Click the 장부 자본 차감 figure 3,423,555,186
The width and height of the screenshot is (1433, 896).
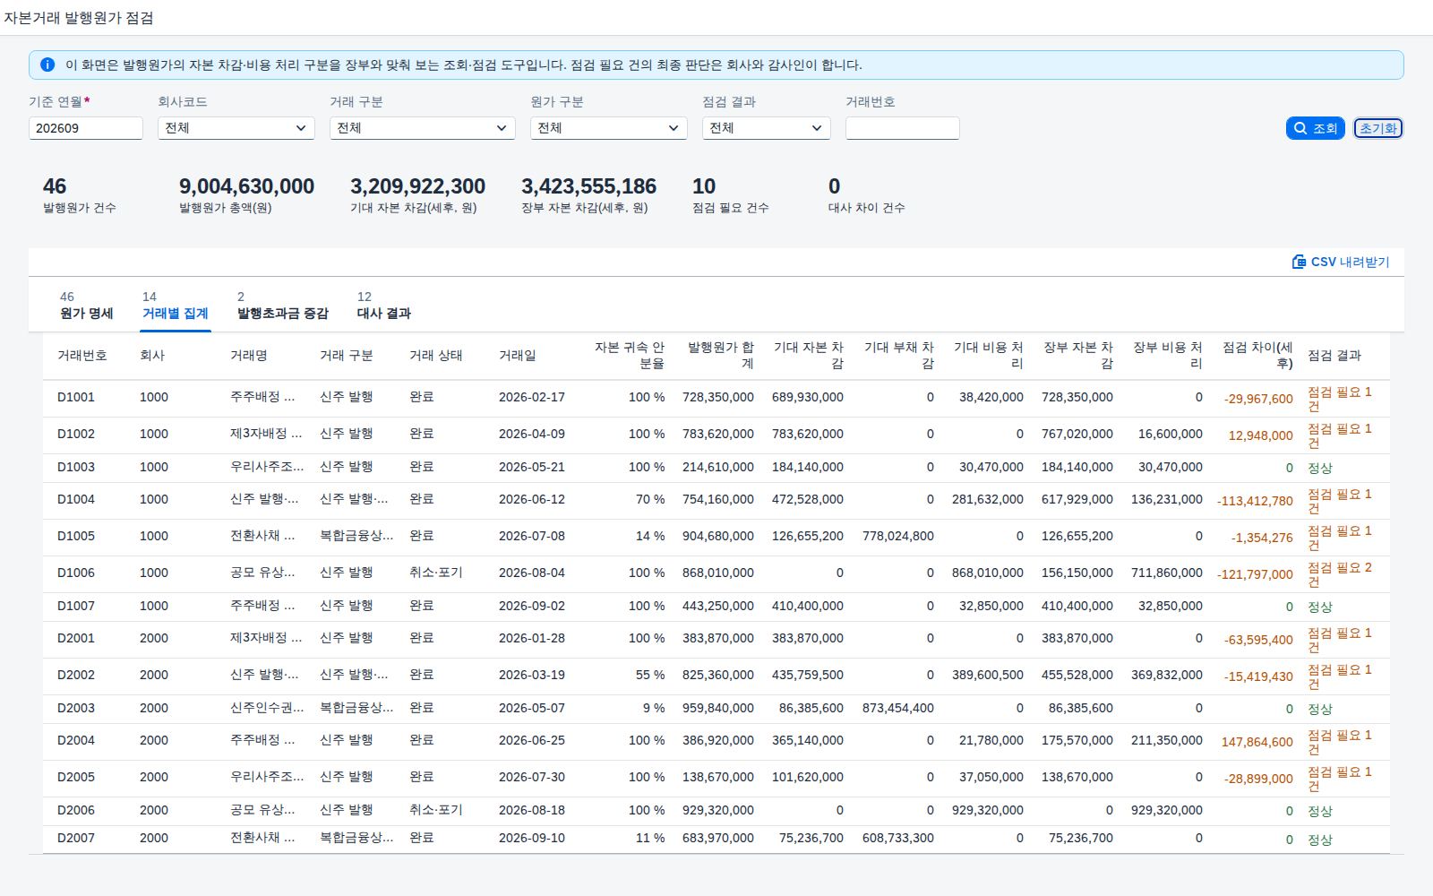click(x=588, y=186)
